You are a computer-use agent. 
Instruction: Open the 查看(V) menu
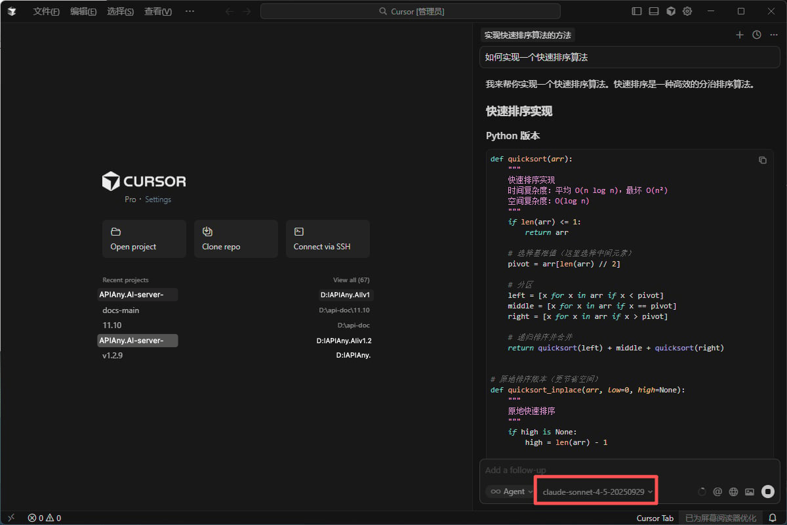[x=158, y=11]
